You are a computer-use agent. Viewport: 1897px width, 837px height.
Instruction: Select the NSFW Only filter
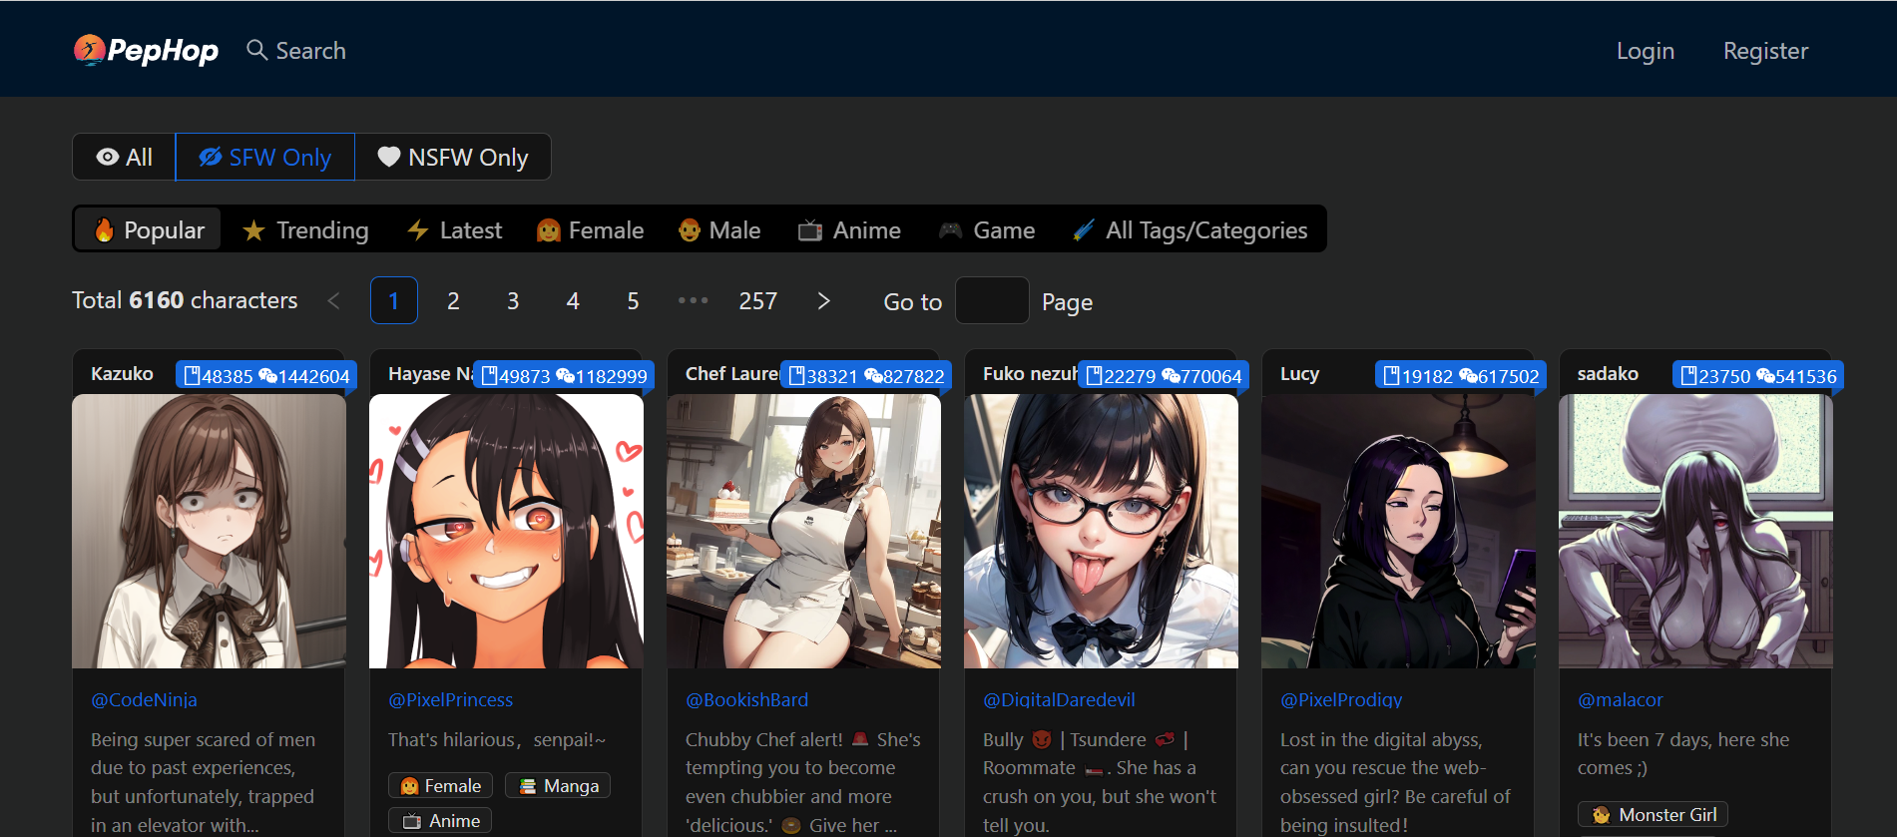[452, 157]
